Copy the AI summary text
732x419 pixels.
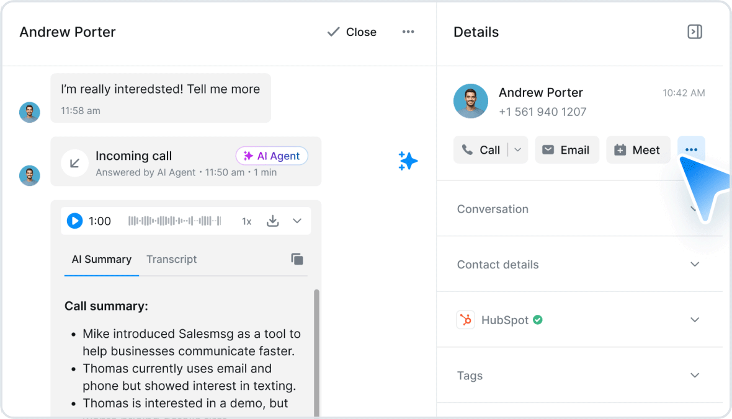click(x=297, y=259)
